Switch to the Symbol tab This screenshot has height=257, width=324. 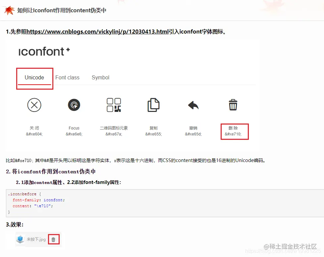[100, 77]
